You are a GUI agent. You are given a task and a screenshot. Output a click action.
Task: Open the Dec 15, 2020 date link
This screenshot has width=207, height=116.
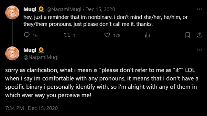click(x=100, y=9)
